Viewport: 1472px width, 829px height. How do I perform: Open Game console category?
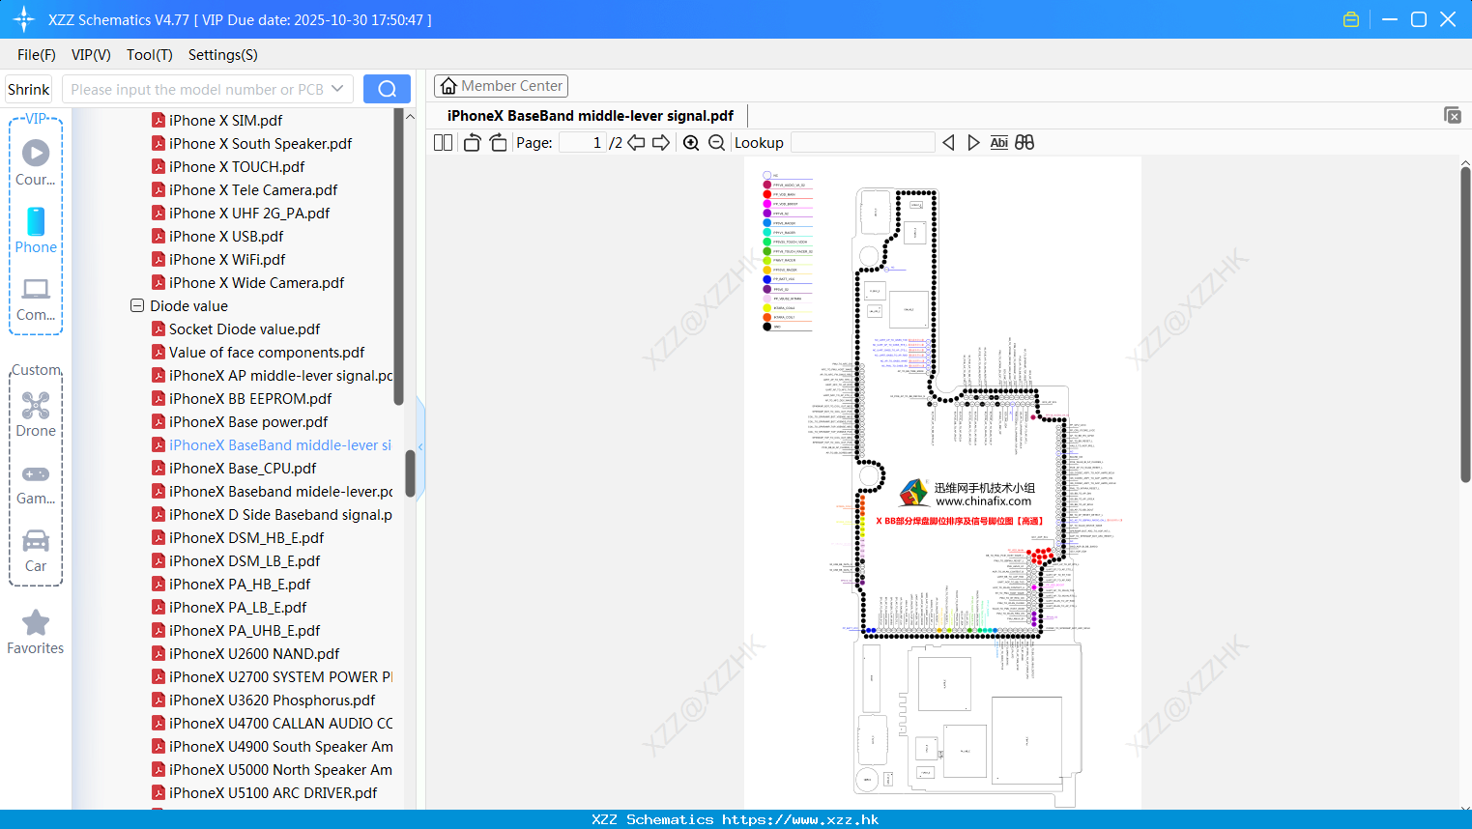[36, 484]
